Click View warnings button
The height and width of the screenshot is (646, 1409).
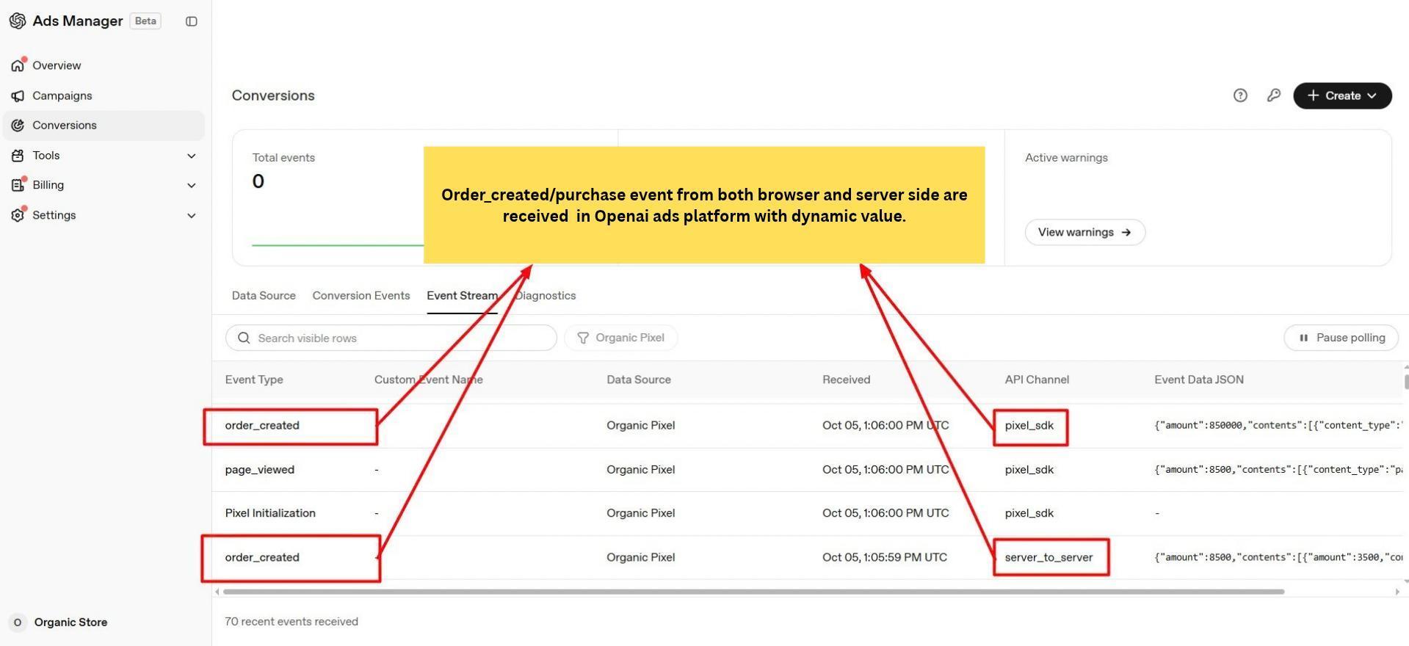pos(1084,232)
